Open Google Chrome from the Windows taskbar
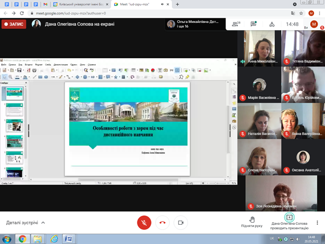 tap(22, 239)
